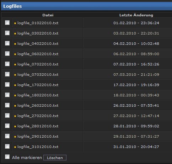Click the Logfiles panel title bar
This screenshot has height=164, width=172.
(86, 6)
